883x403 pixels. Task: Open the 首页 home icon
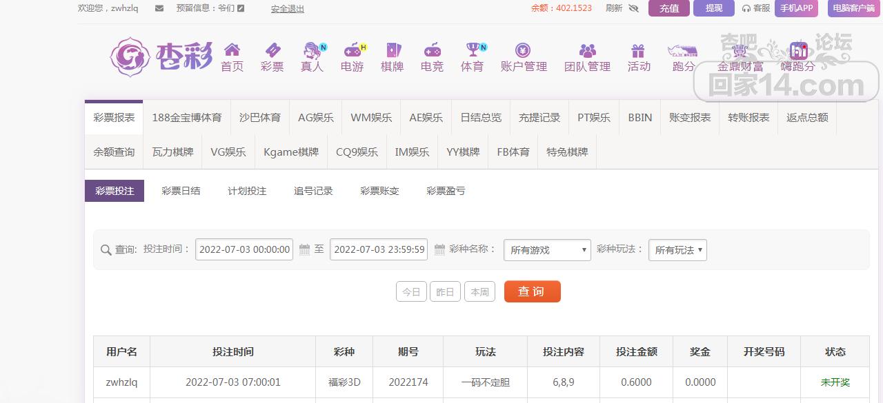(232, 50)
